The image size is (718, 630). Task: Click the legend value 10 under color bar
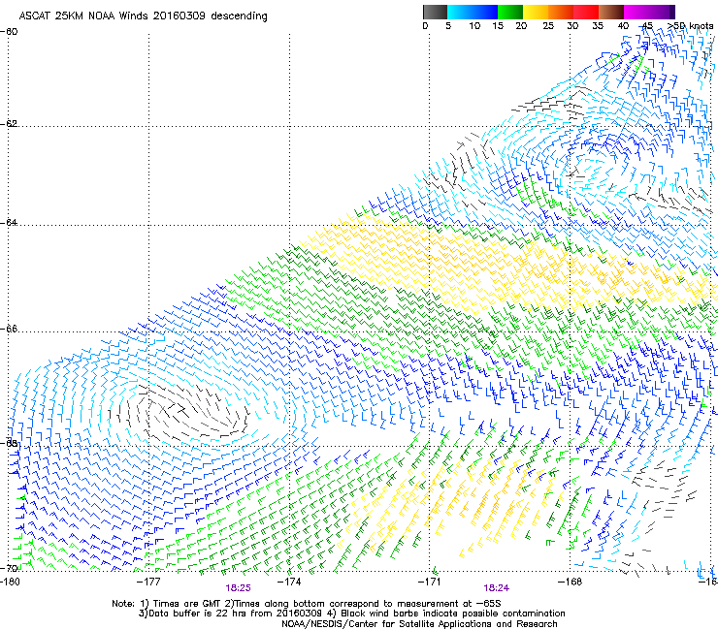tap(474, 26)
